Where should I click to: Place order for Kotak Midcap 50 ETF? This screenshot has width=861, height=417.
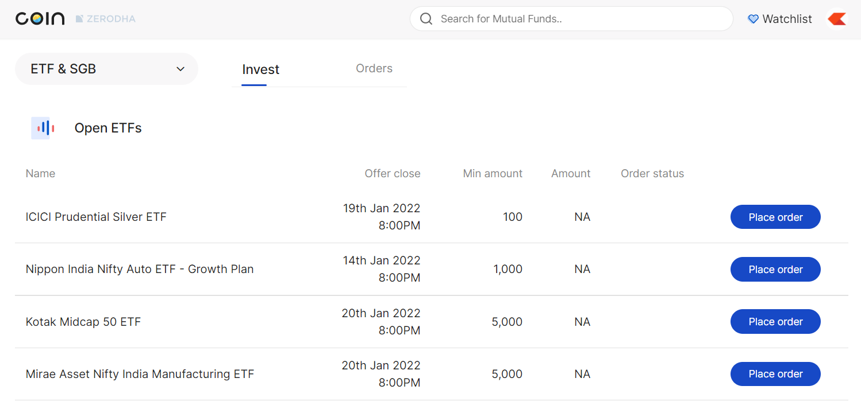(x=775, y=321)
